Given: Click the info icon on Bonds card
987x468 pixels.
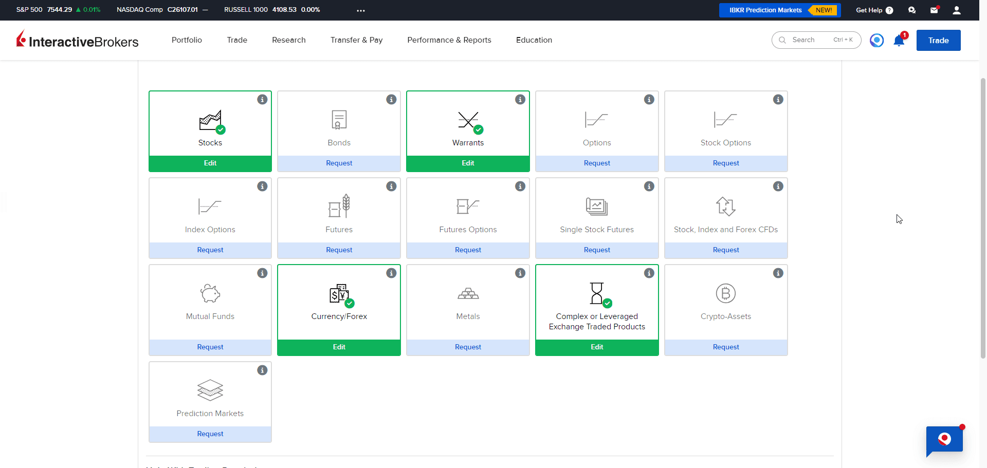Looking at the screenshot, I should point(391,100).
